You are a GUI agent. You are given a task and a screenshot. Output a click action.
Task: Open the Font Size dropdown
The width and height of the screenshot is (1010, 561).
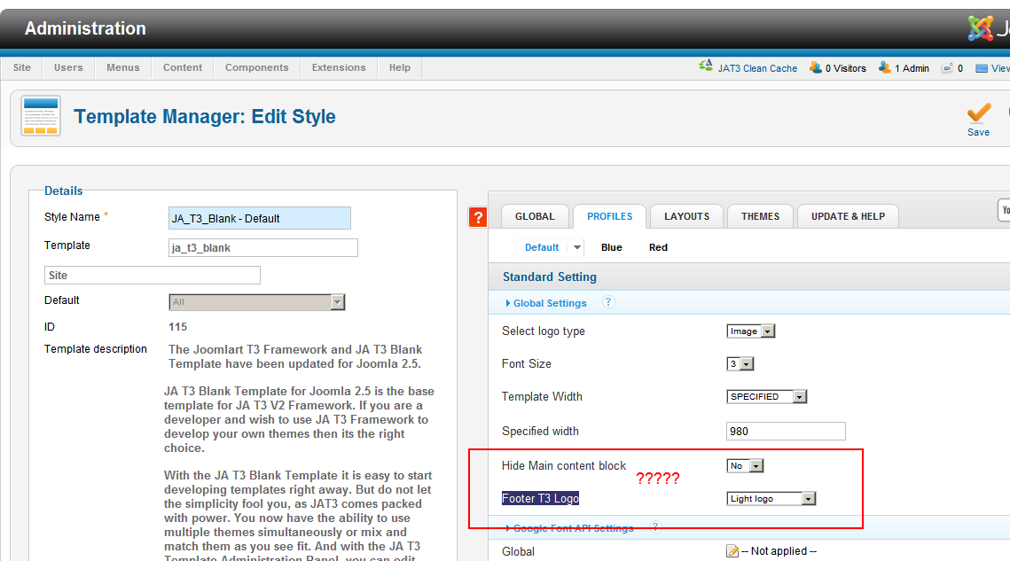[740, 364]
